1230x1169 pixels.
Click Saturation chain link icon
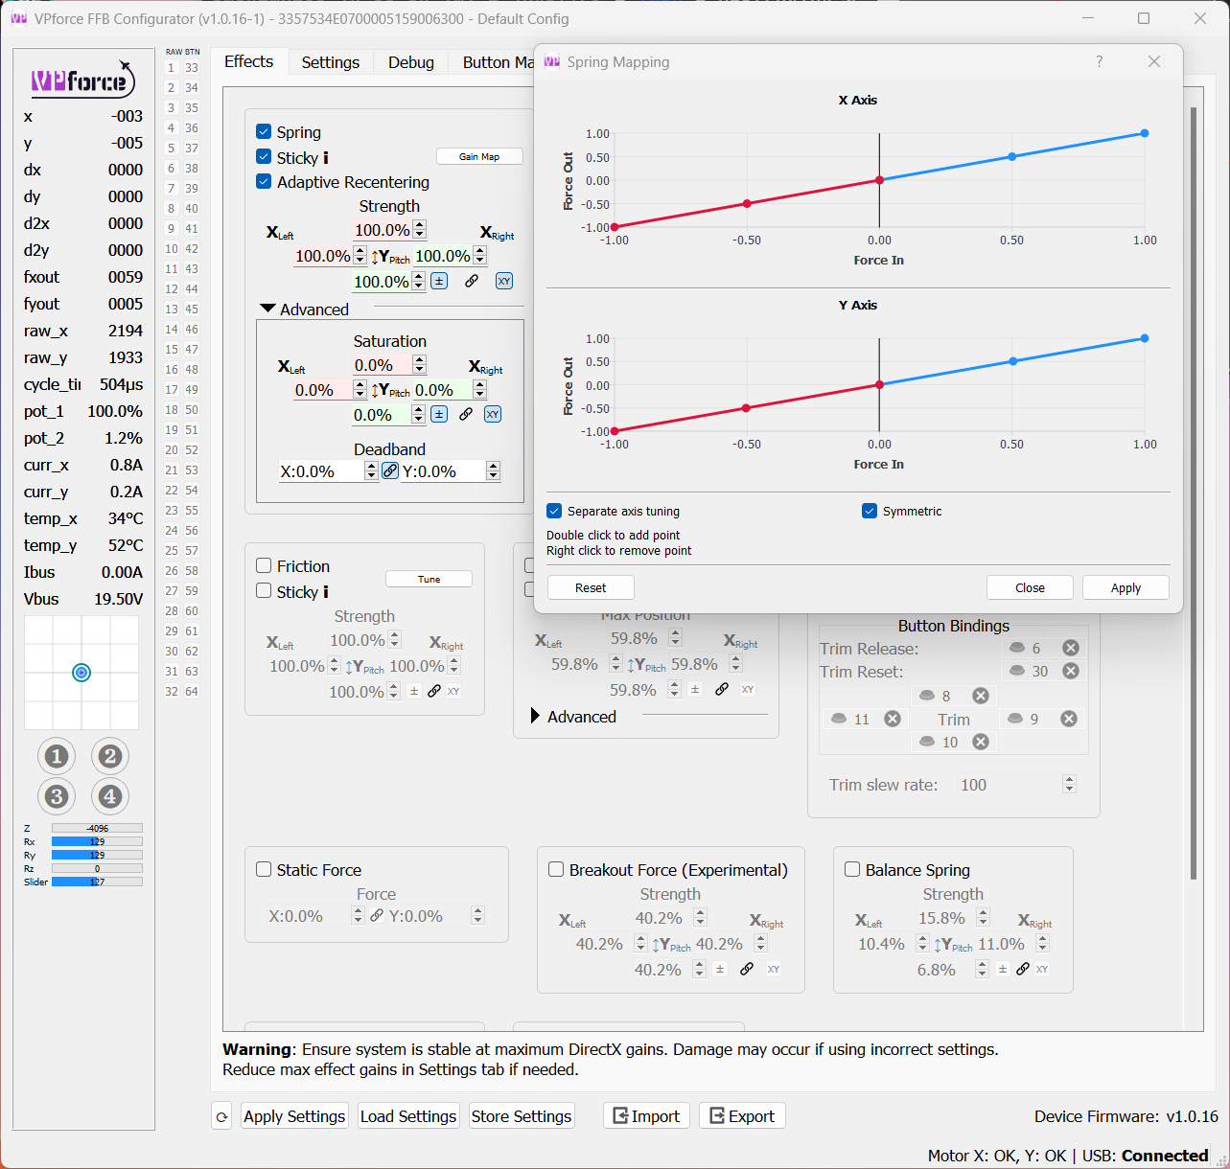[x=466, y=414]
